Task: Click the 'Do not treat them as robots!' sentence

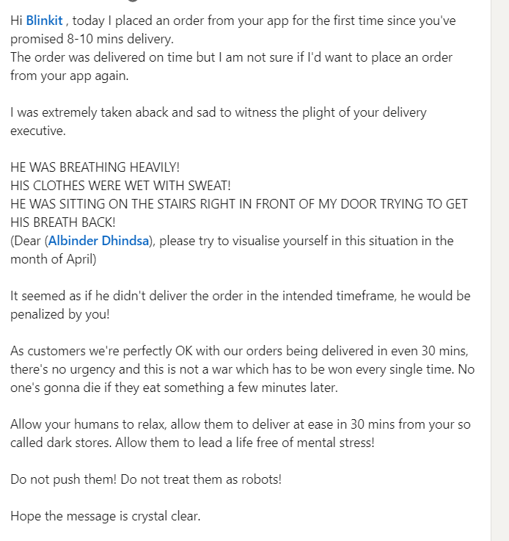Action: click(201, 479)
